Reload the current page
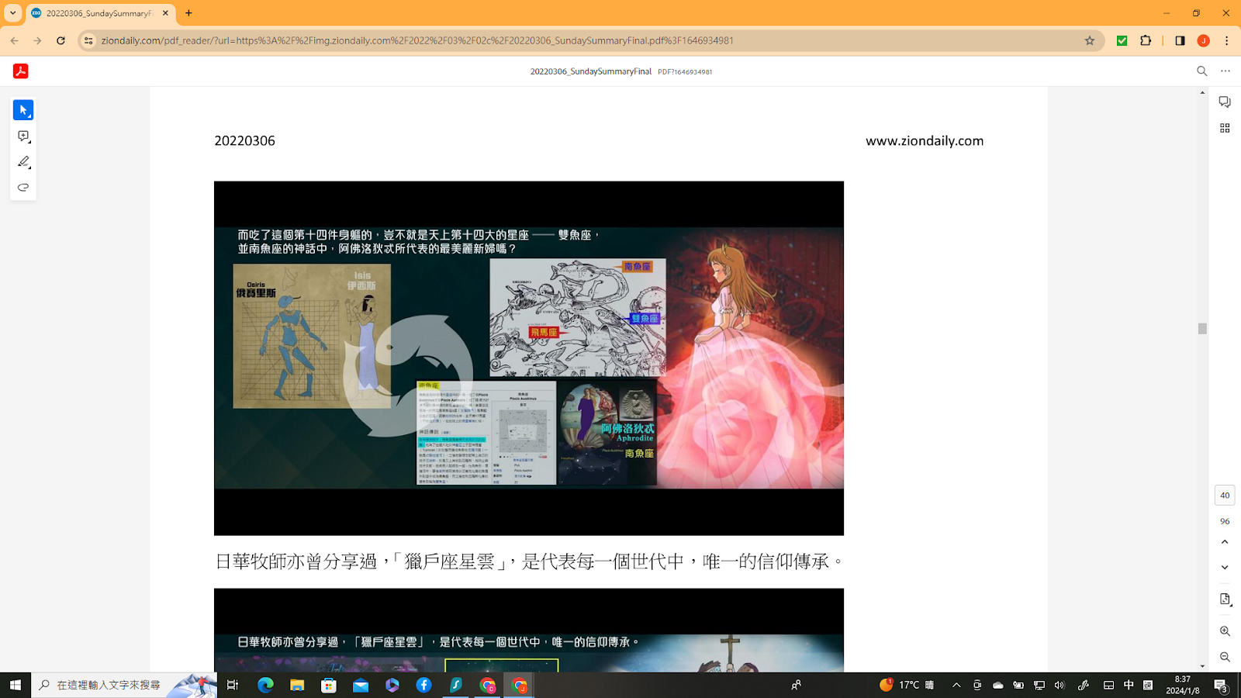1241x698 pixels. point(60,40)
